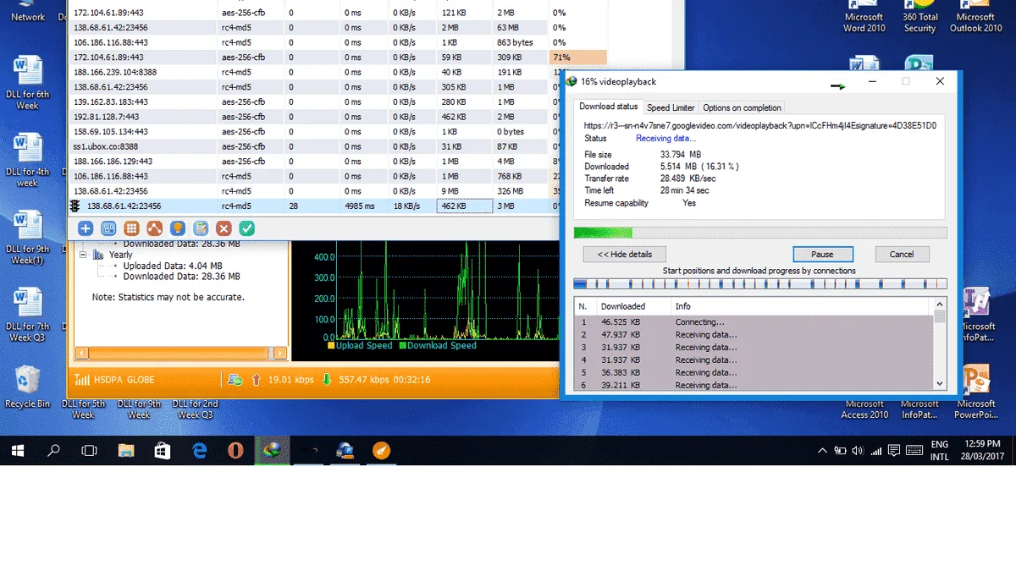Screen dimensions: 1016x571
Task: Click the connections segment progress bar
Action: coord(759,284)
